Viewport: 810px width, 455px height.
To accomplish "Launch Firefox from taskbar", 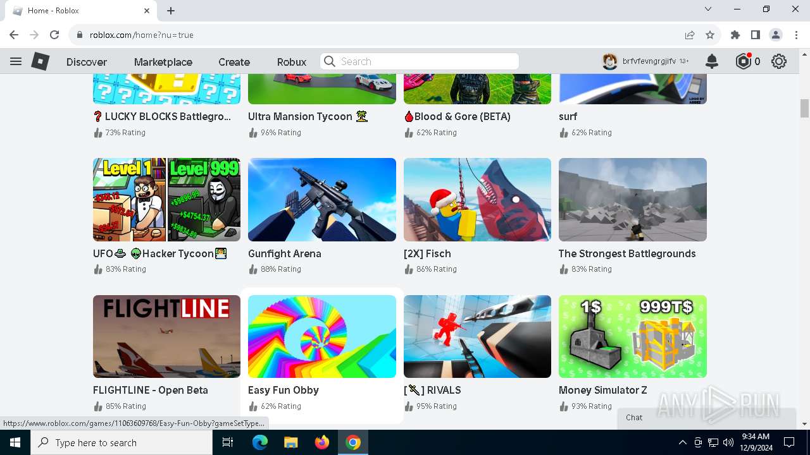I will click(x=322, y=442).
